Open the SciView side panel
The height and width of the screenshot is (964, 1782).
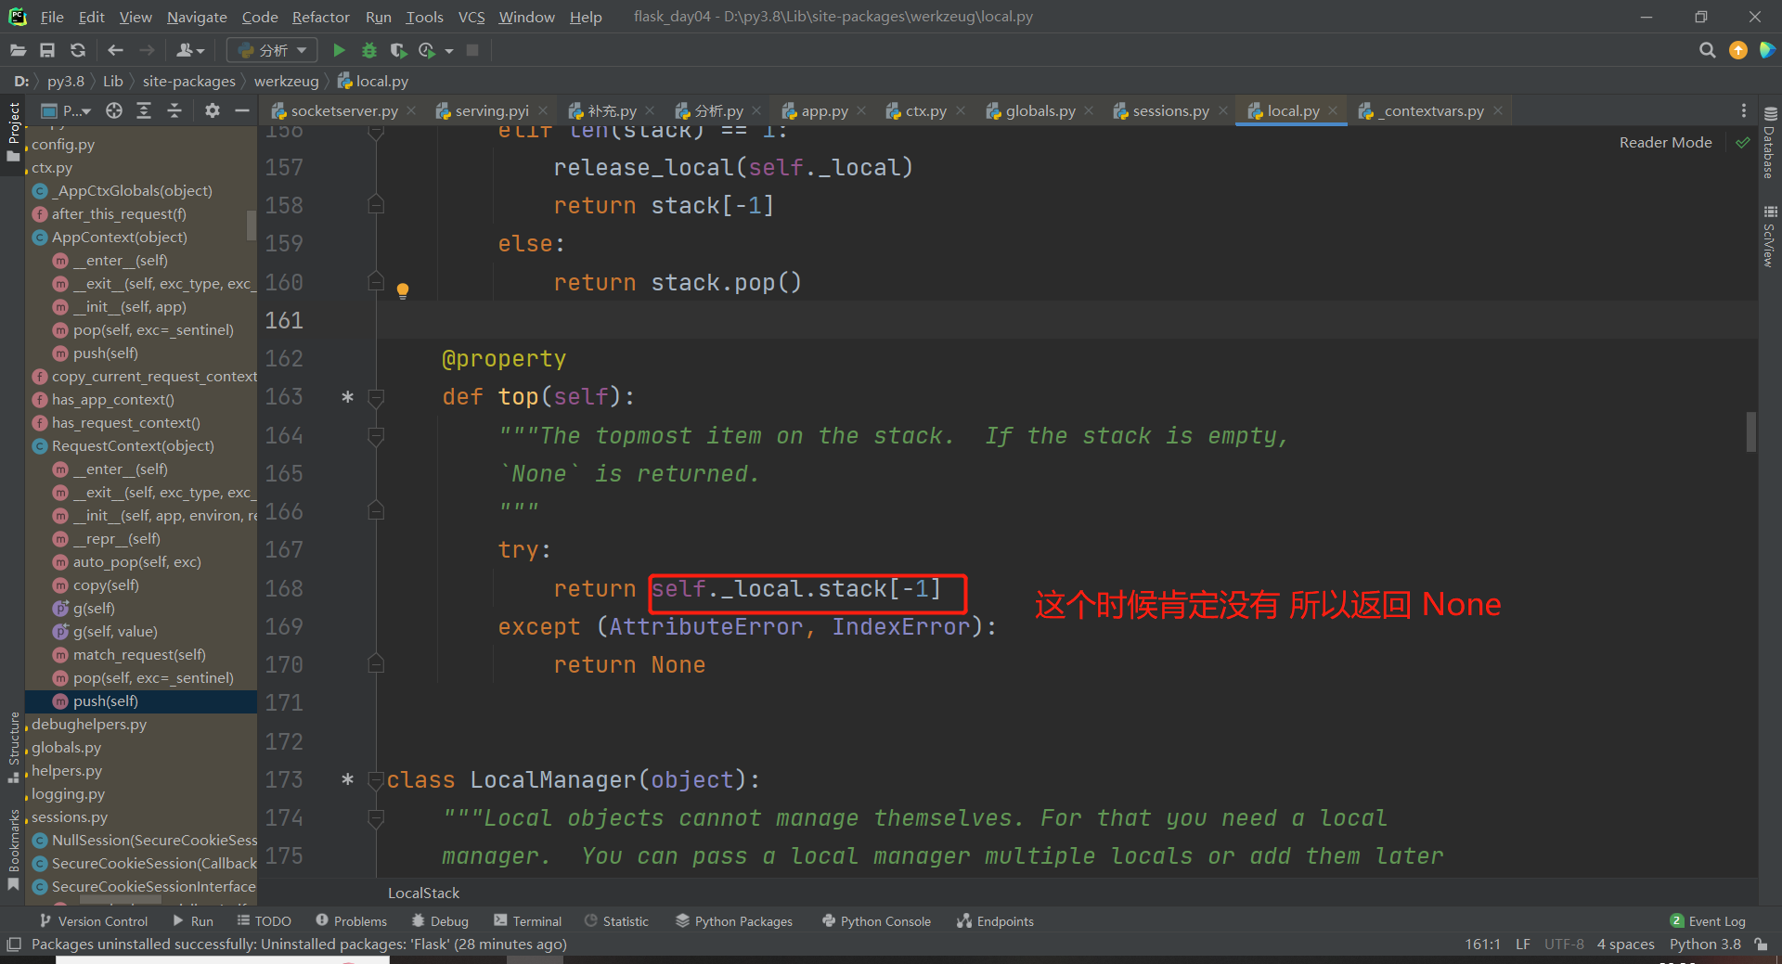pos(1770,237)
